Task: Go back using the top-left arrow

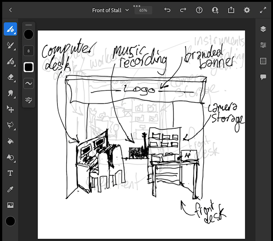Action: 10,10
